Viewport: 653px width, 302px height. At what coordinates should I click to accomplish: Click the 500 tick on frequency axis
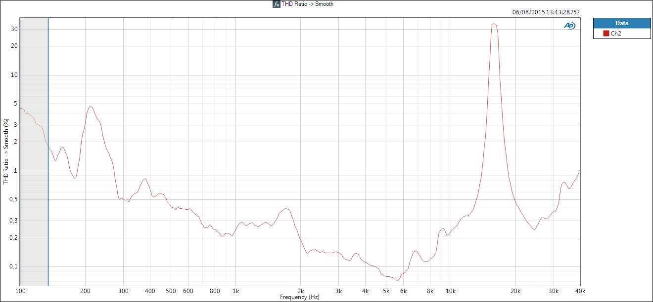pos(171,291)
